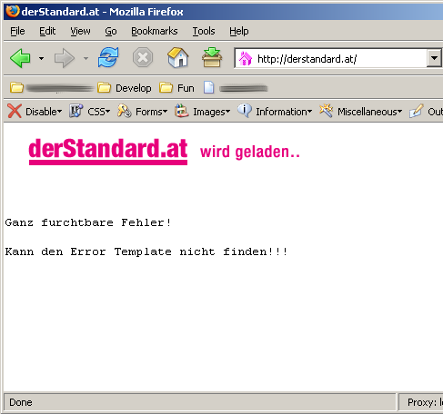Reload the page with the blue Refresh icon
Image resolution: width=443 pixels, height=414 pixels.
108,57
